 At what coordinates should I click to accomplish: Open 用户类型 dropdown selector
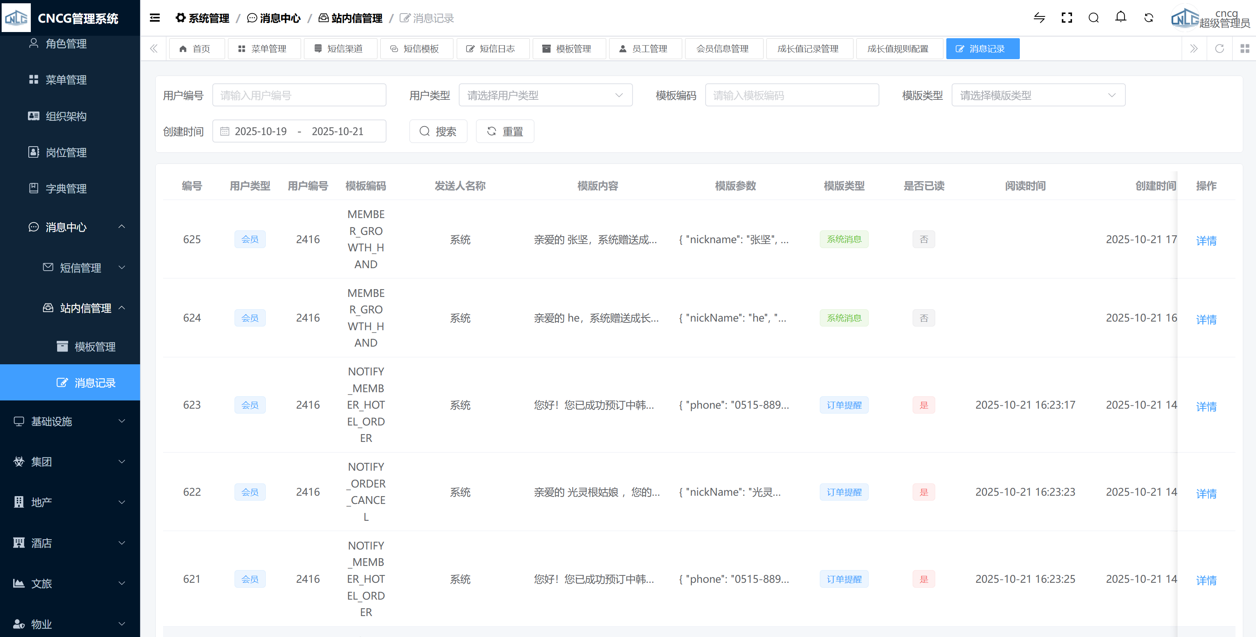(x=545, y=96)
